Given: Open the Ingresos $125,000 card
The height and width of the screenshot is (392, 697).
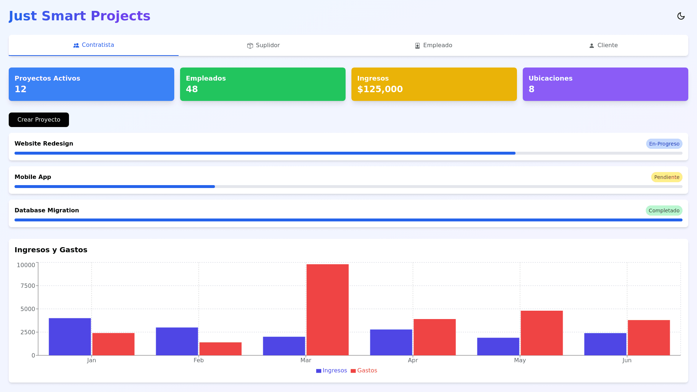Looking at the screenshot, I should 434,84.
